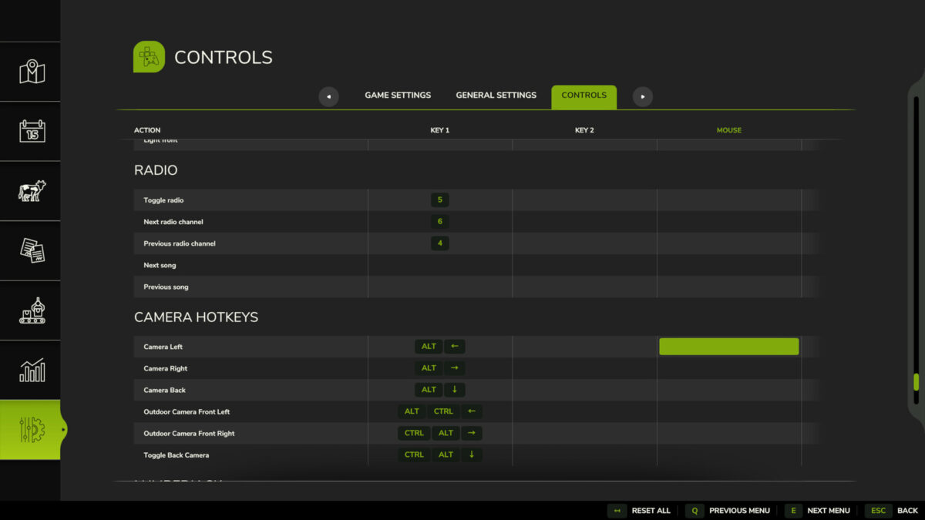The image size is (925, 520).
Task: Open the Animals sidebar icon
Action: (x=30, y=191)
